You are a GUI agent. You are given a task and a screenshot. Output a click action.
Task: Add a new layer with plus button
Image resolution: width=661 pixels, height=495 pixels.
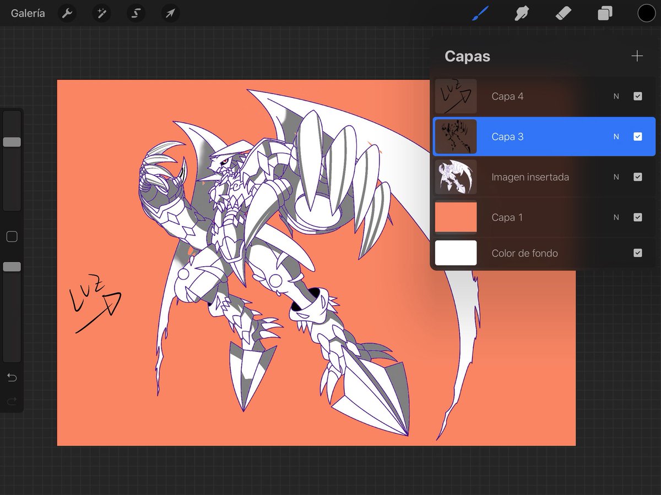pos(637,56)
